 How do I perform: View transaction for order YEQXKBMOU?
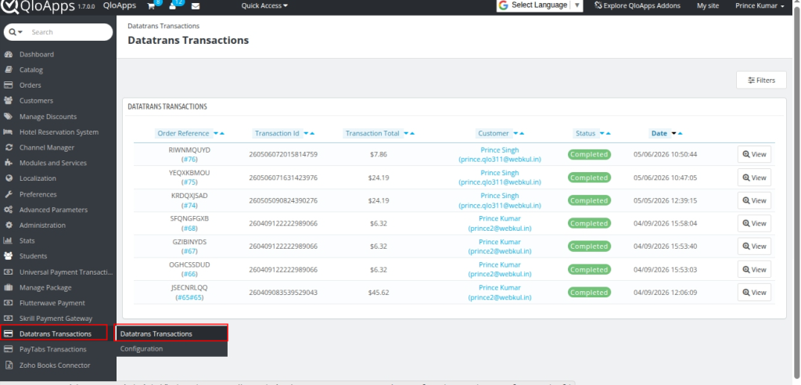click(754, 178)
